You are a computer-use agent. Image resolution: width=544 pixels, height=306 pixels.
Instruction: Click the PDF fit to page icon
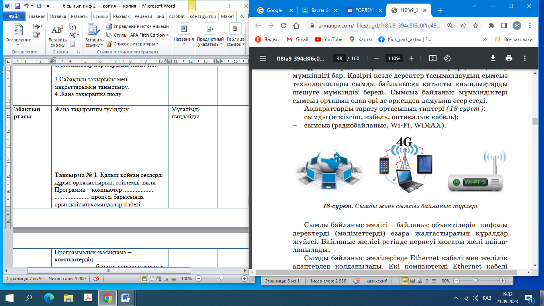[433, 58]
